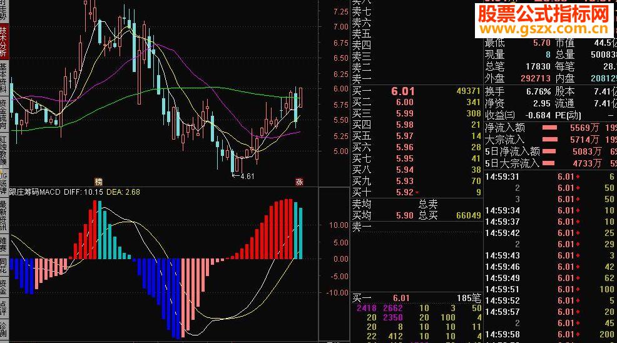Select the 最新资讯 sidebar tab
Screen dimensions: 617x343
(4, 215)
